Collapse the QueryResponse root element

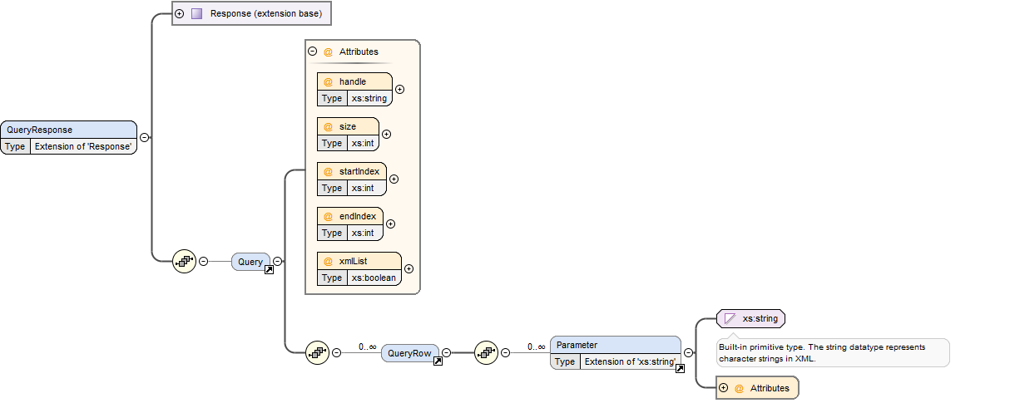pyautogui.click(x=144, y=138)
